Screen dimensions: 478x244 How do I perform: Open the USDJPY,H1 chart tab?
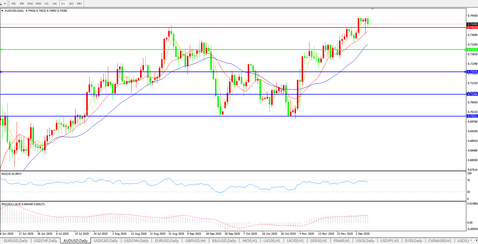click(x=389, y=241)
